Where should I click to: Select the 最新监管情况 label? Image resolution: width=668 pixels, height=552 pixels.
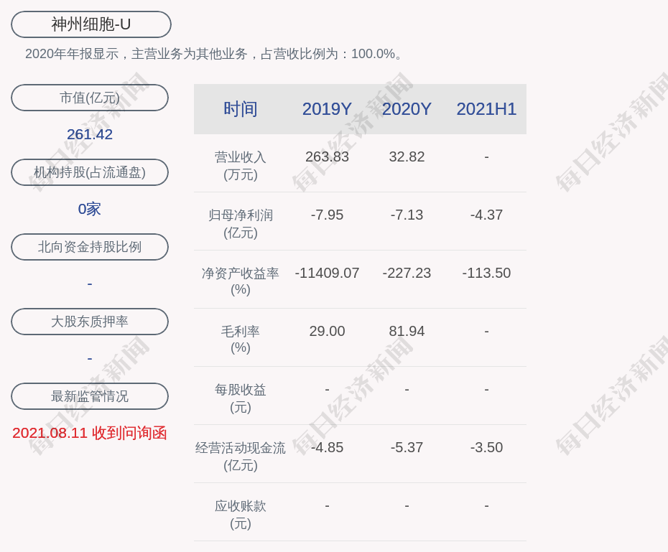[x=90, y=396]
